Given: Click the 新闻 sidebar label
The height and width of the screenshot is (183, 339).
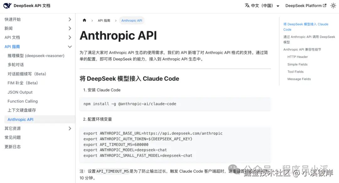Looking at the screenshot, I should 8,29.
